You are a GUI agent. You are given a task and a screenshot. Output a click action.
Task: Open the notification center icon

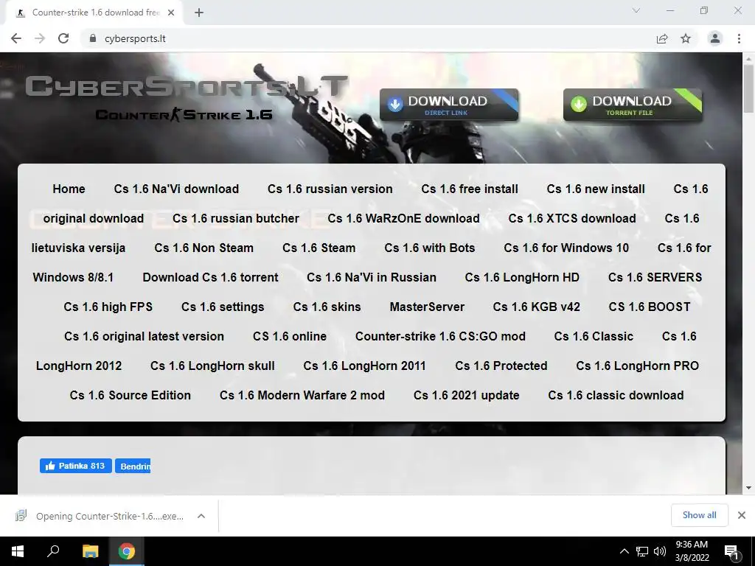(732, 551)
